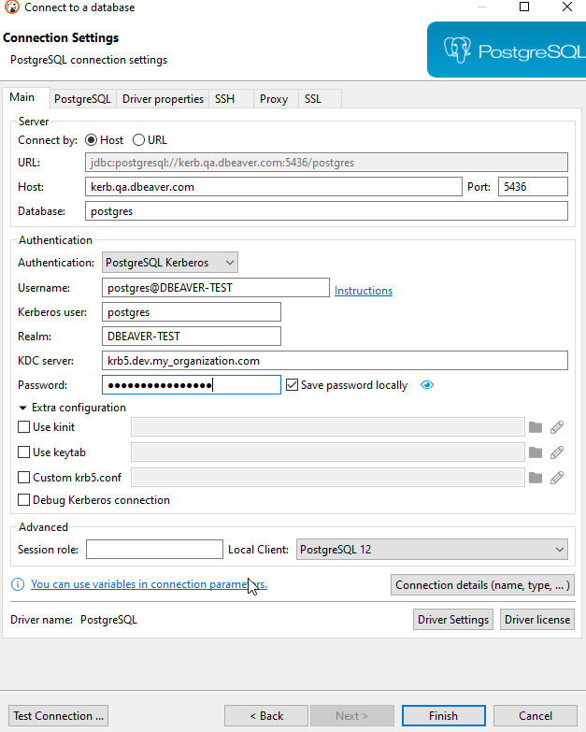Collapse the Extra configuration section

22,408
